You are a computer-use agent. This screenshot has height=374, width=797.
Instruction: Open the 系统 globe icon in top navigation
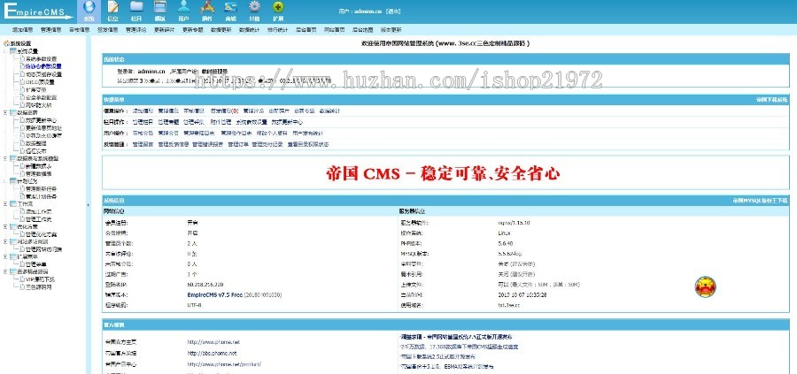(89, 7)
